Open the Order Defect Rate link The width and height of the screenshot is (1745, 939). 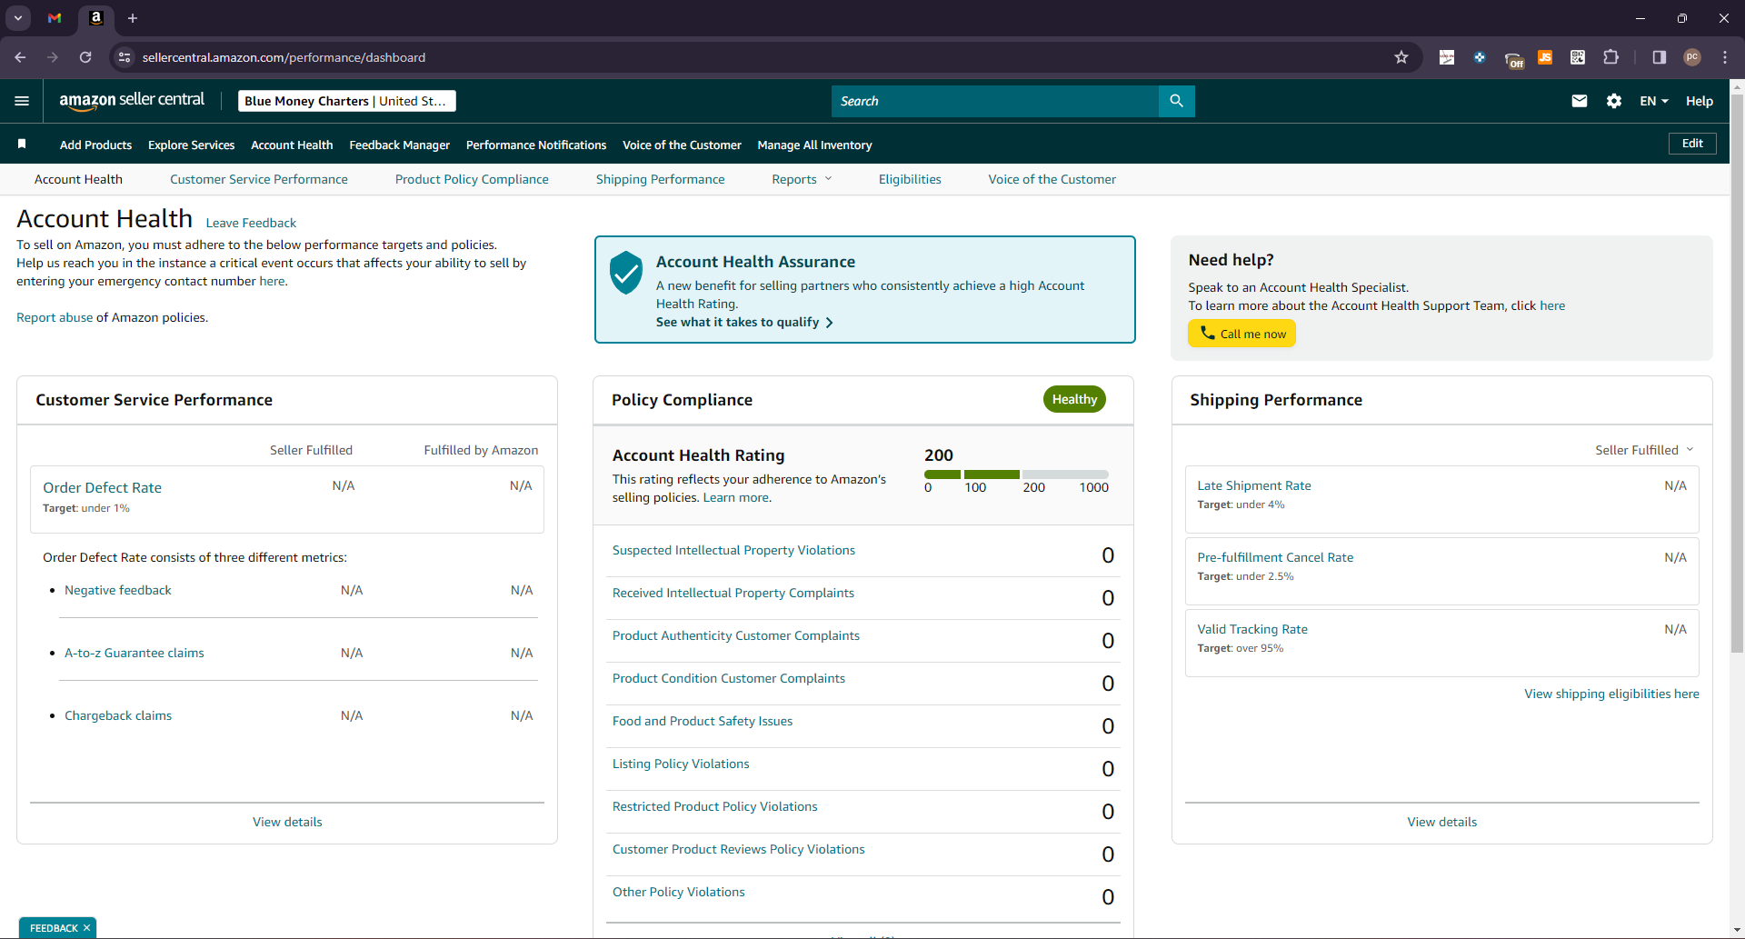[x=102, y=487]
